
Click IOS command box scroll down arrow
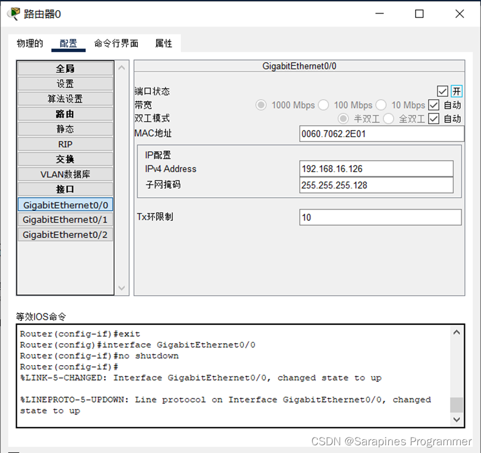tap(457, 419)
